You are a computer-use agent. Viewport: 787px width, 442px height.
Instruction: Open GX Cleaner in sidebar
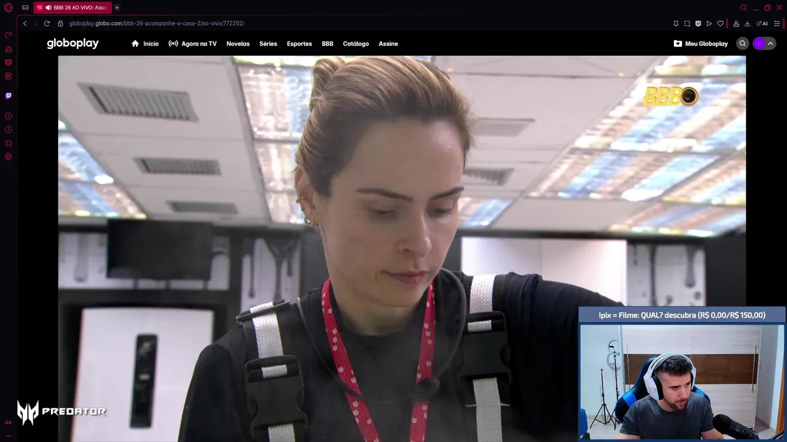(9, 49)
